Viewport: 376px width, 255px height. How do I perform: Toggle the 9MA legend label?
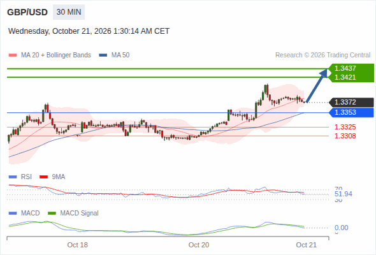59,177
